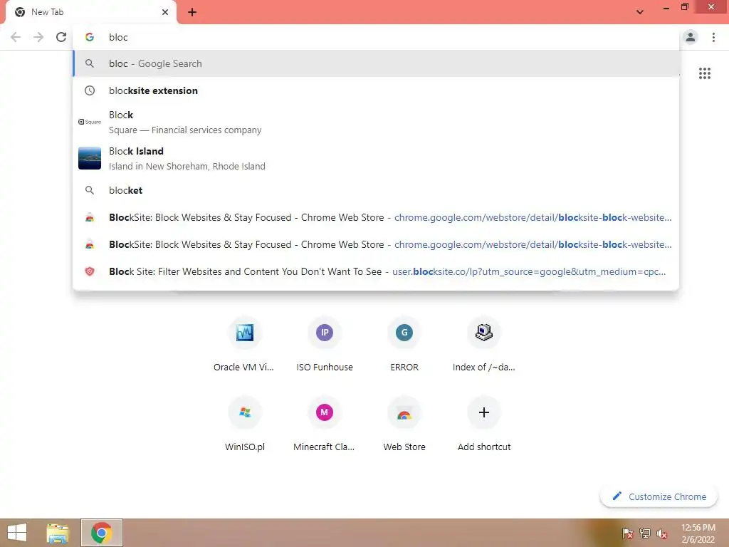This screenshot has height=547, width=729.
Task: Click Chrome icon in taskbar
Action: [101, 533]
